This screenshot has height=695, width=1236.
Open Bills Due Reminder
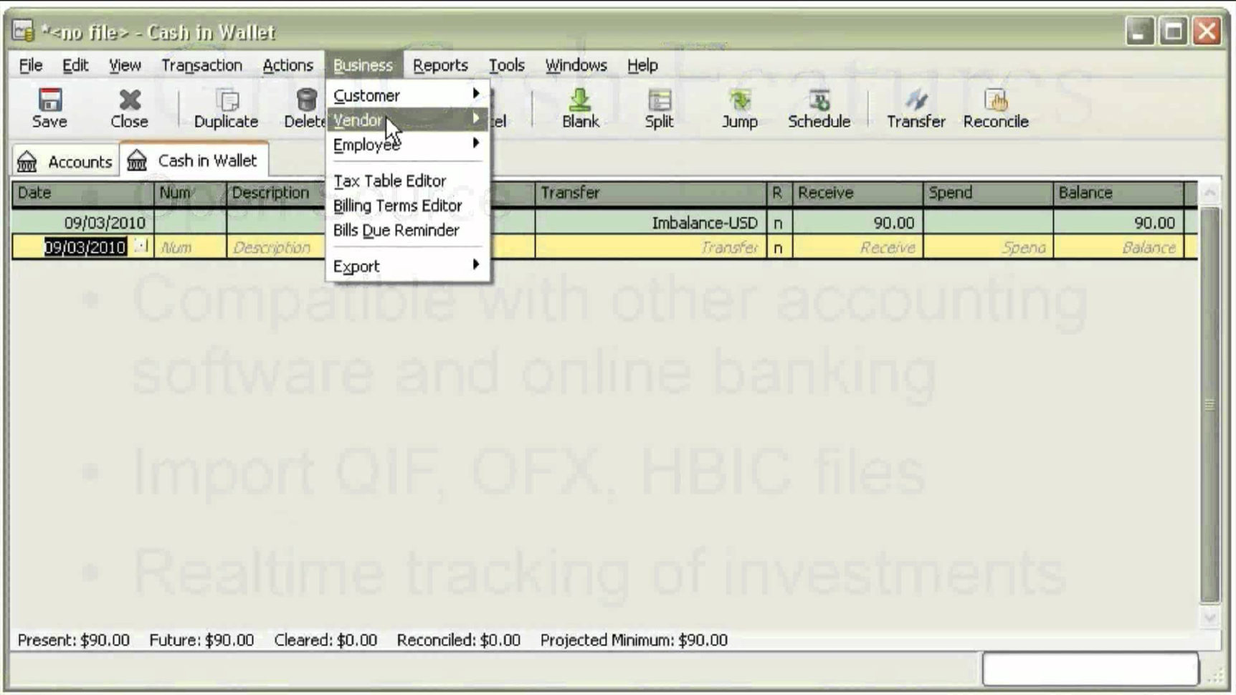click(396, 230)
